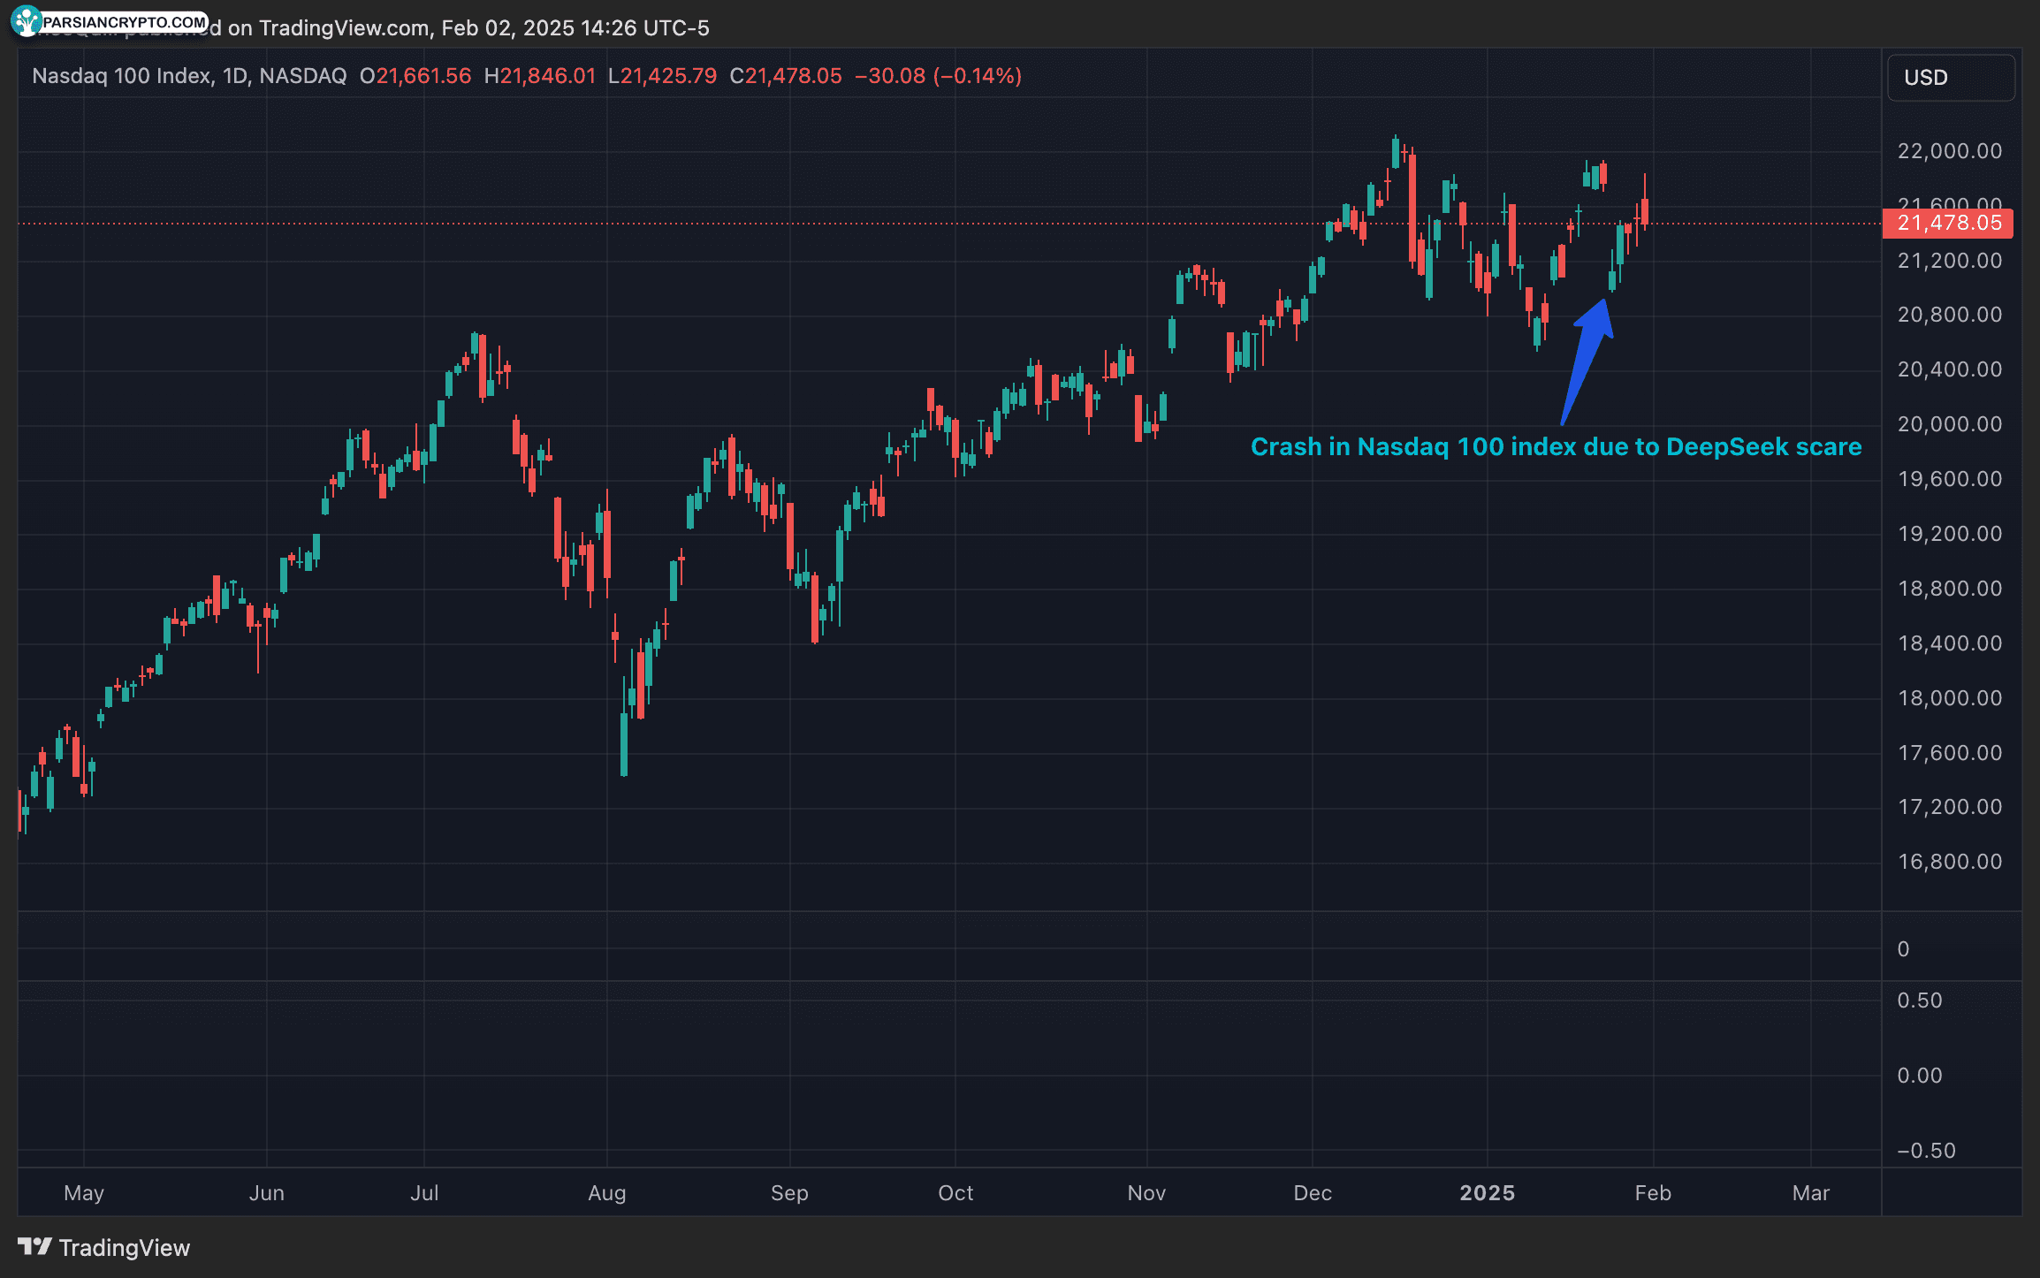
Task: Click the 19,600.00 price scale label
Action: coord(1950,479)
